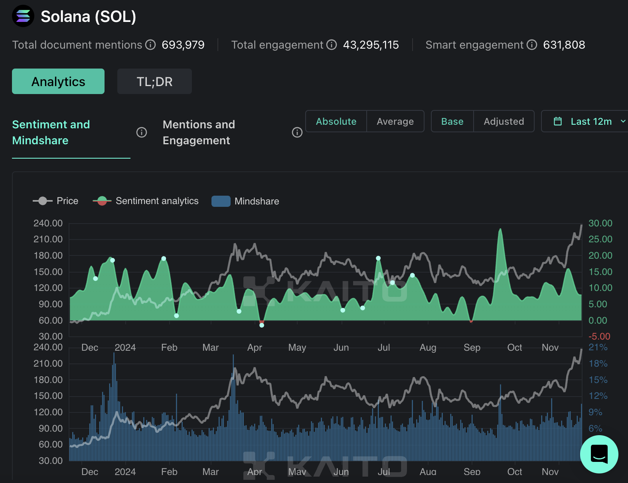Click the Solana logo icon
The image size is (628, 483).
point(23,16)
